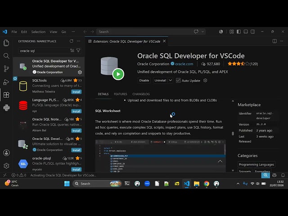The image size is (288, 216).
Task: Install the SQLTools extension
Action: click(x=76, y=92)
